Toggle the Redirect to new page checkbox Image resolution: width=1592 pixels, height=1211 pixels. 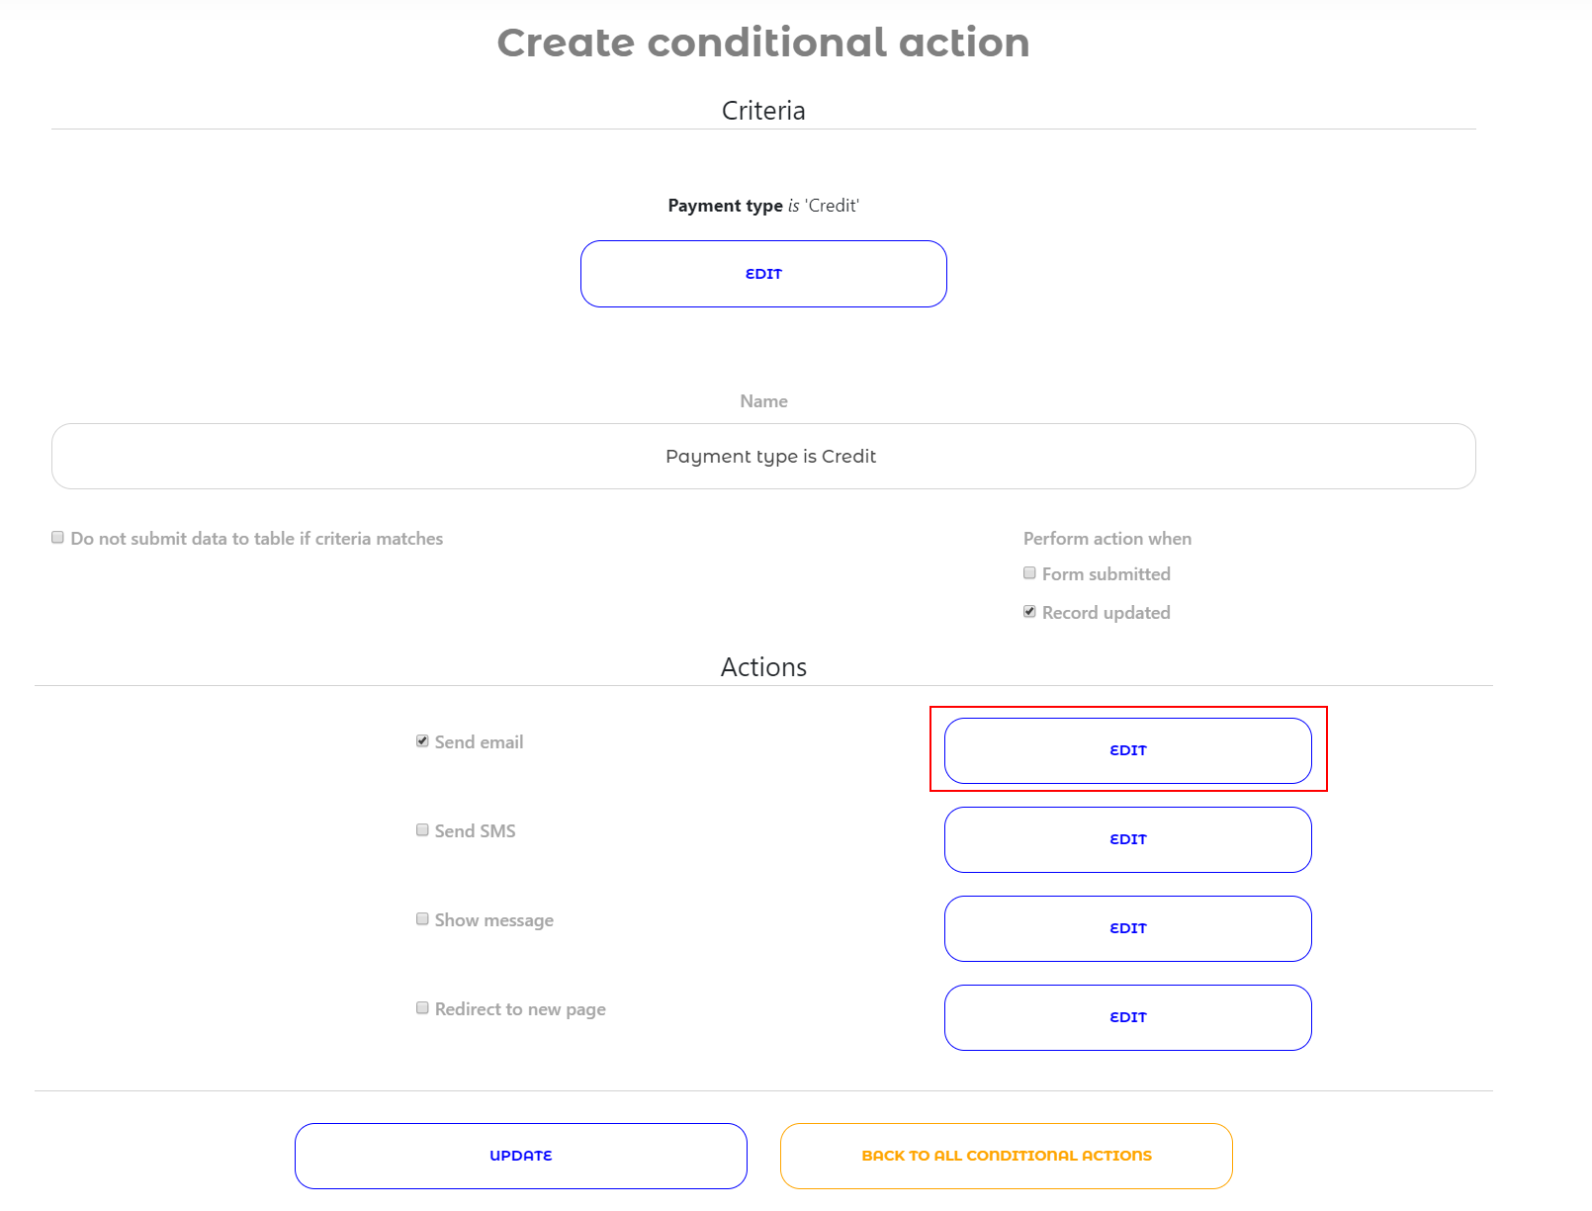pos(422,1008)
